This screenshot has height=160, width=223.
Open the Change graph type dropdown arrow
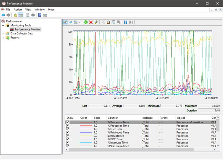[80, 22]
